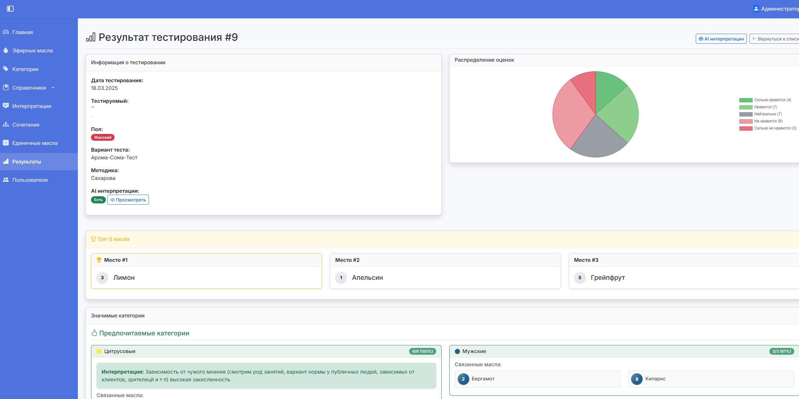799x399 pixels.
Task: Click the Просмотреть button
Action: point(128,200)
